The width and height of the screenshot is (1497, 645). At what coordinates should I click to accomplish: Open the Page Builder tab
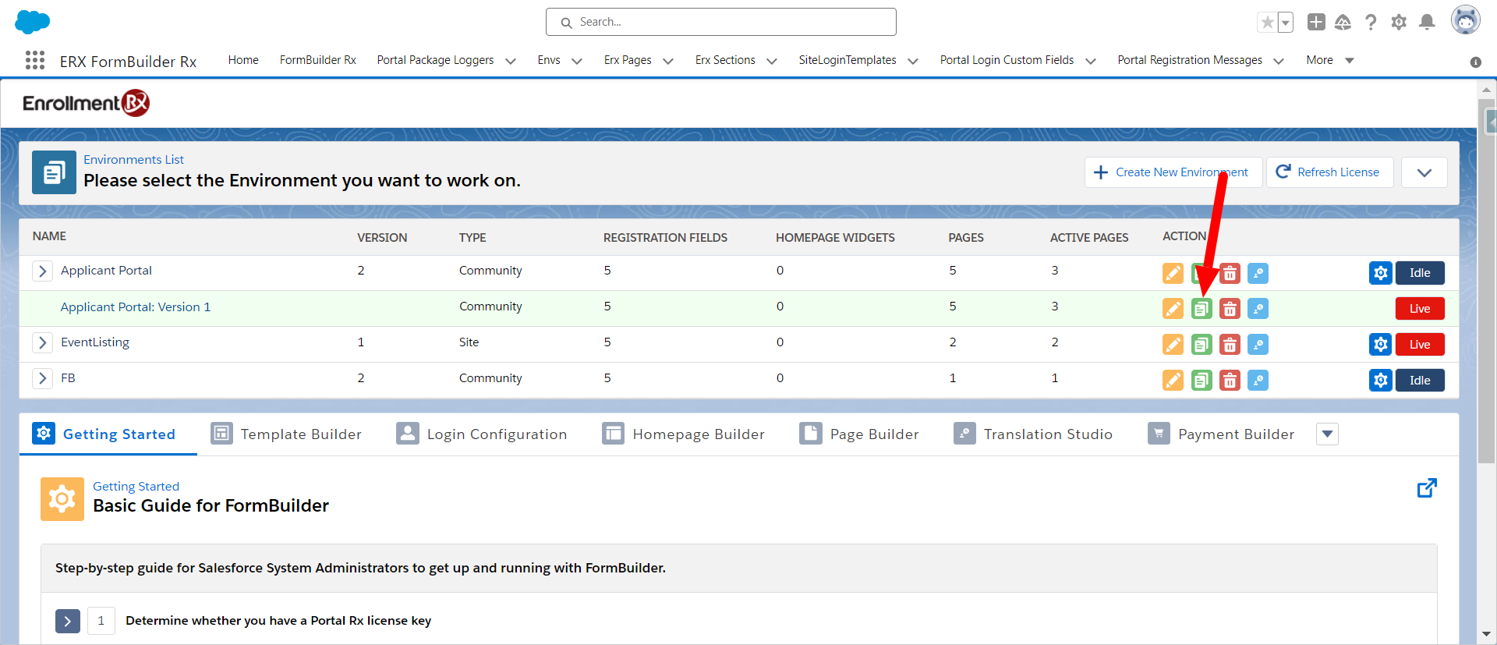[x=859, y=434]
